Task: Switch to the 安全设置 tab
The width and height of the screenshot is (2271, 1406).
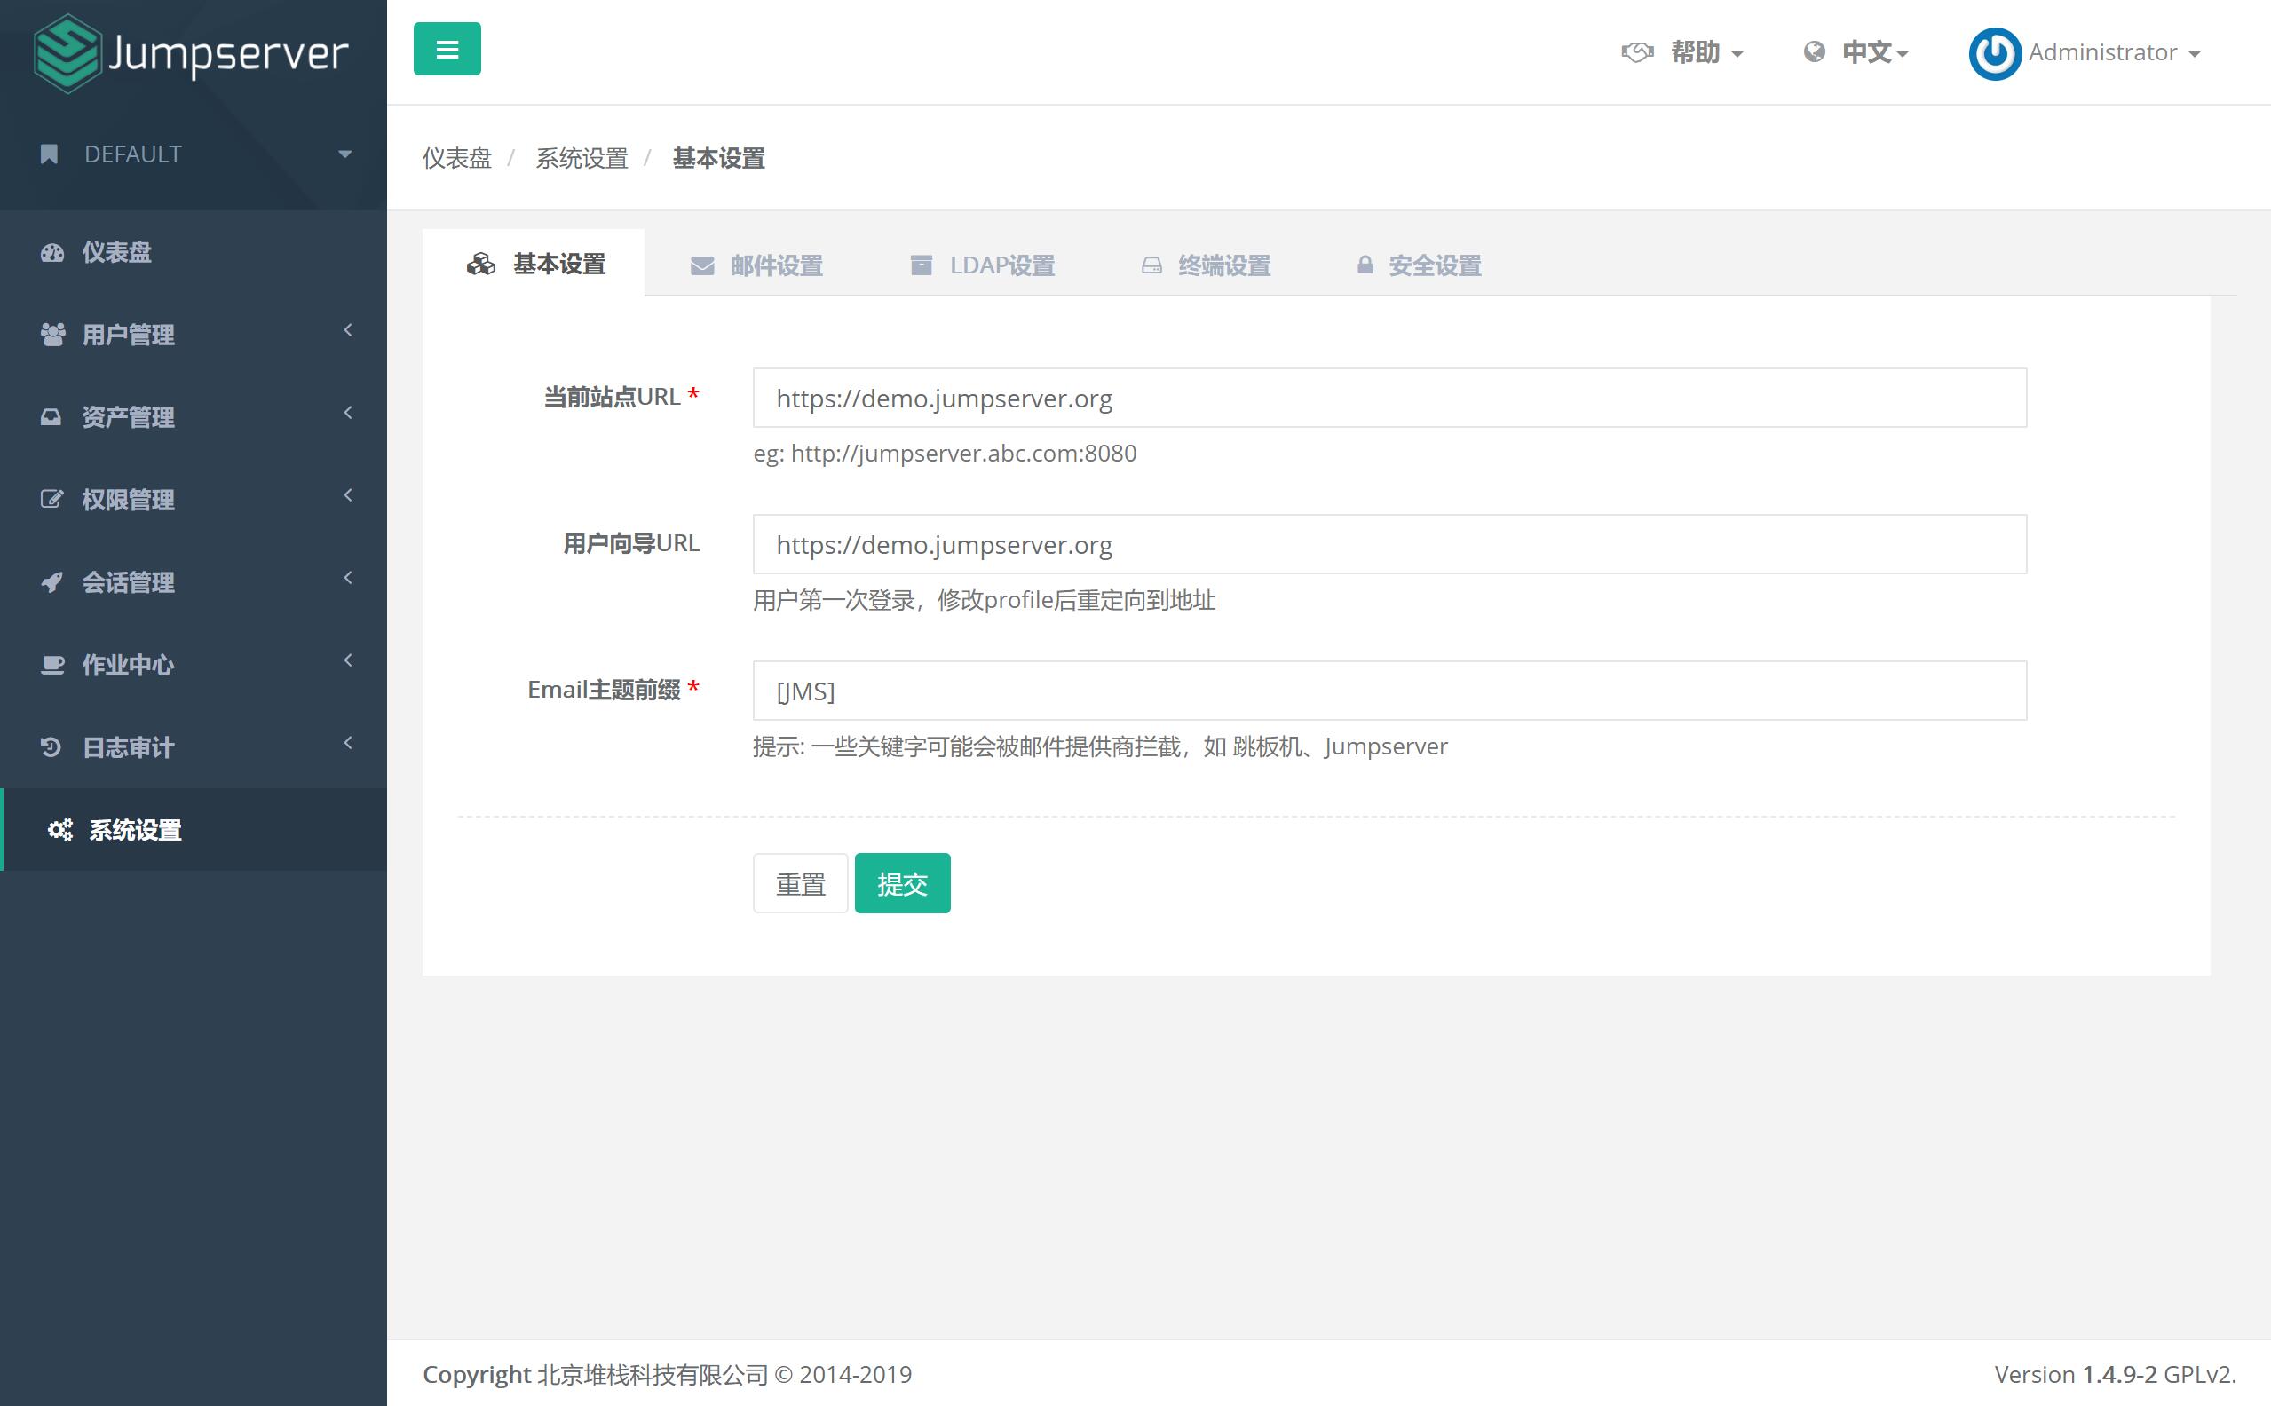Action: tap(1418, 265)
